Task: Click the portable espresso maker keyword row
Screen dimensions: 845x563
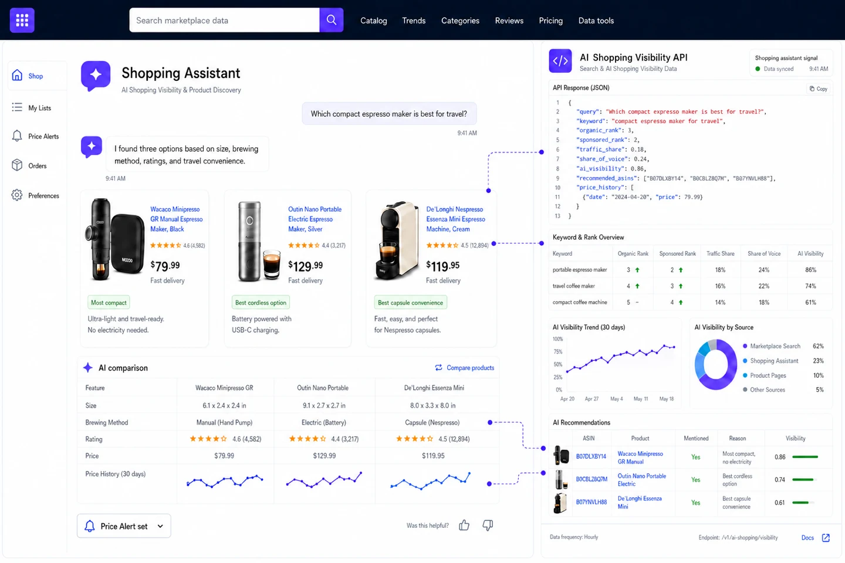Action: 691,270
